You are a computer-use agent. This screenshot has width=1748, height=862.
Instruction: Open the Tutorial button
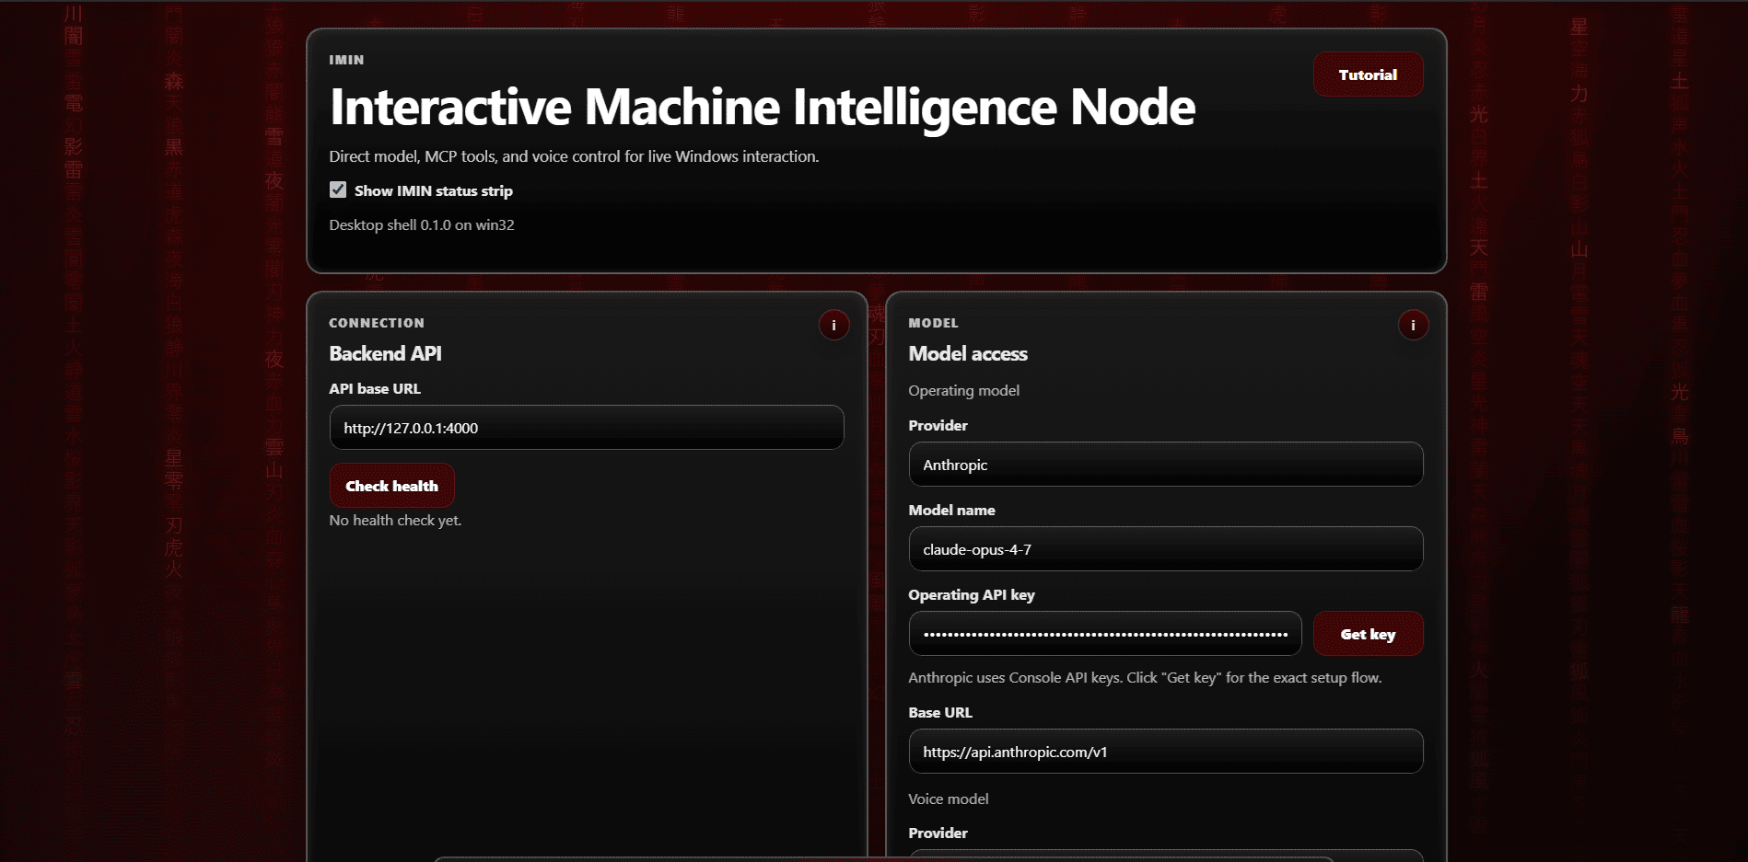pos(1368,75)
